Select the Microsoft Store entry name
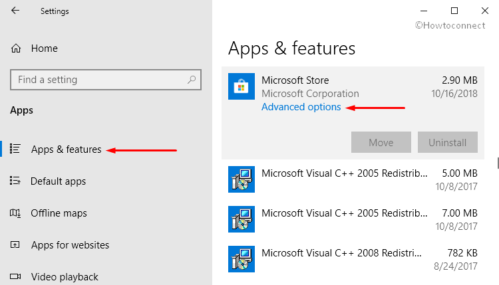This screenshot has height=285, width=499. (x=295, y=80)
